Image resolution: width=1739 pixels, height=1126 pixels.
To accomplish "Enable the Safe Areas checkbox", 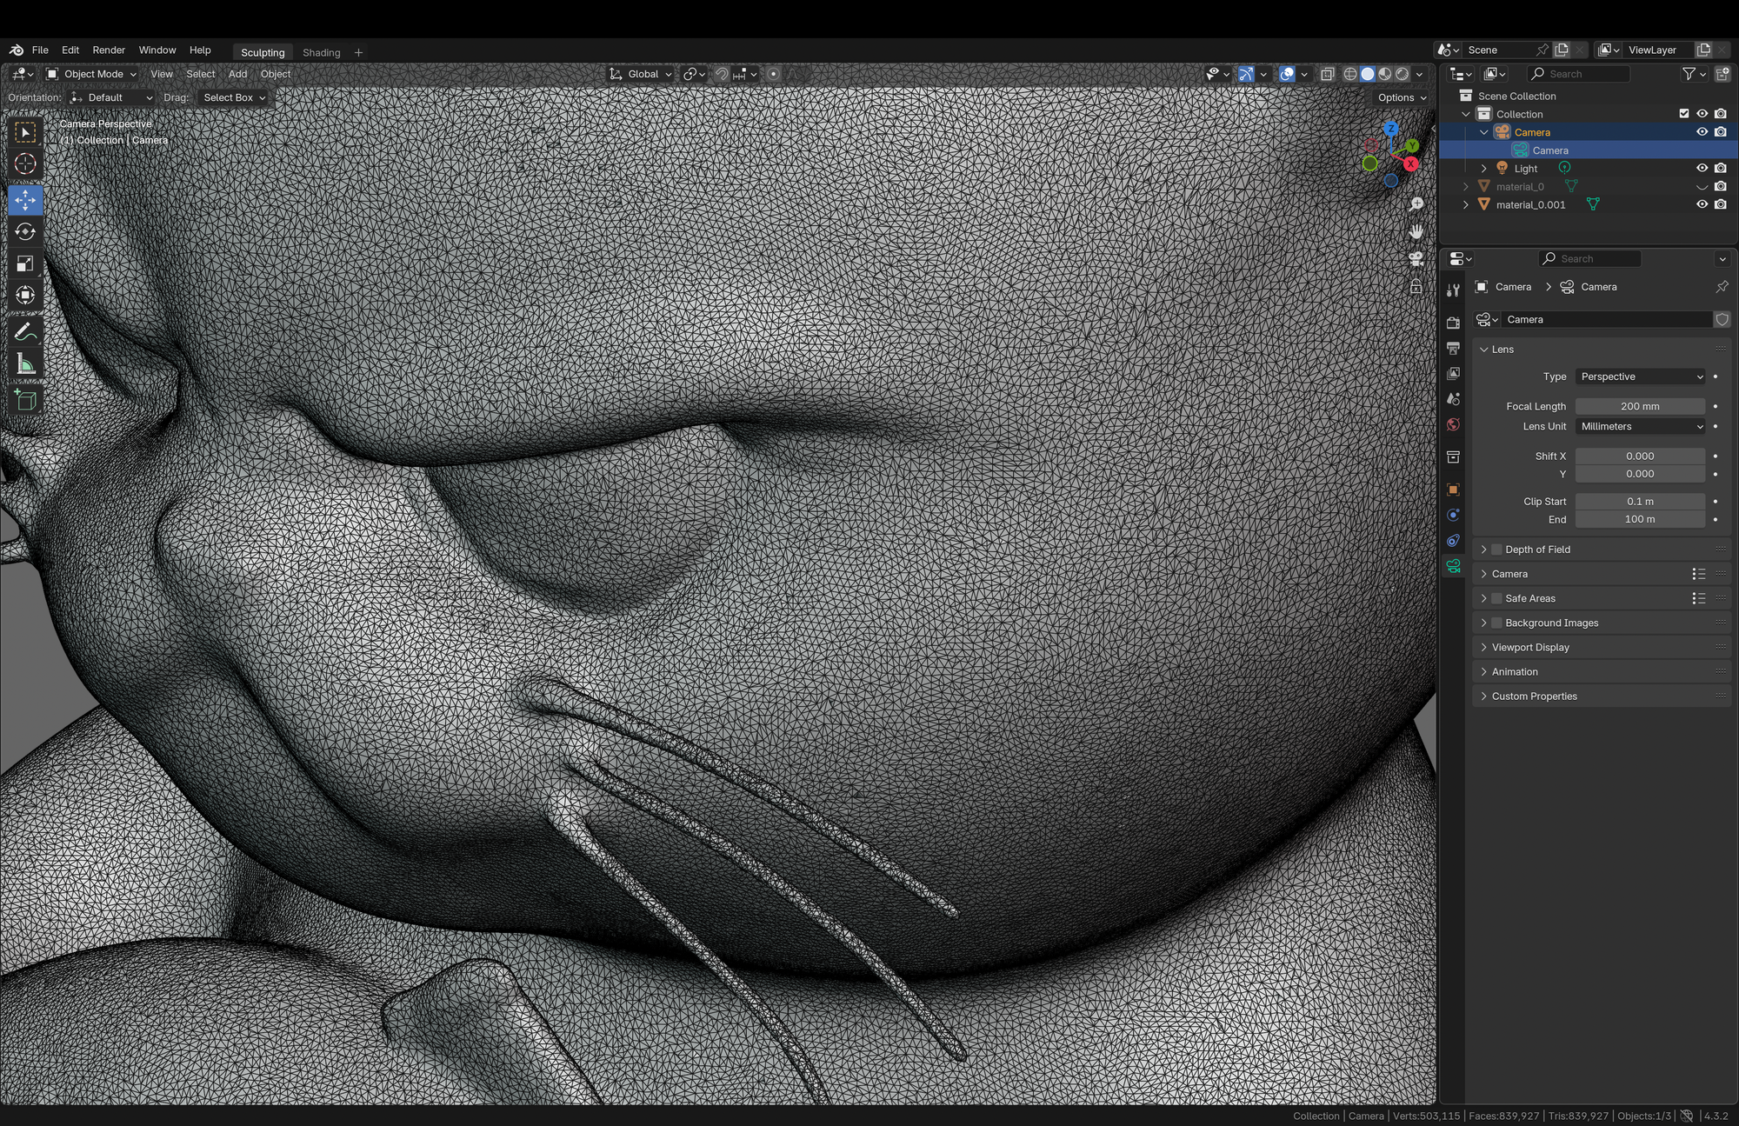I will tap(1496, 598).
